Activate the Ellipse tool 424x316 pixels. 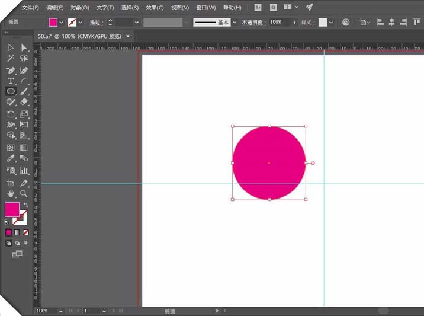tap(11, 91)
